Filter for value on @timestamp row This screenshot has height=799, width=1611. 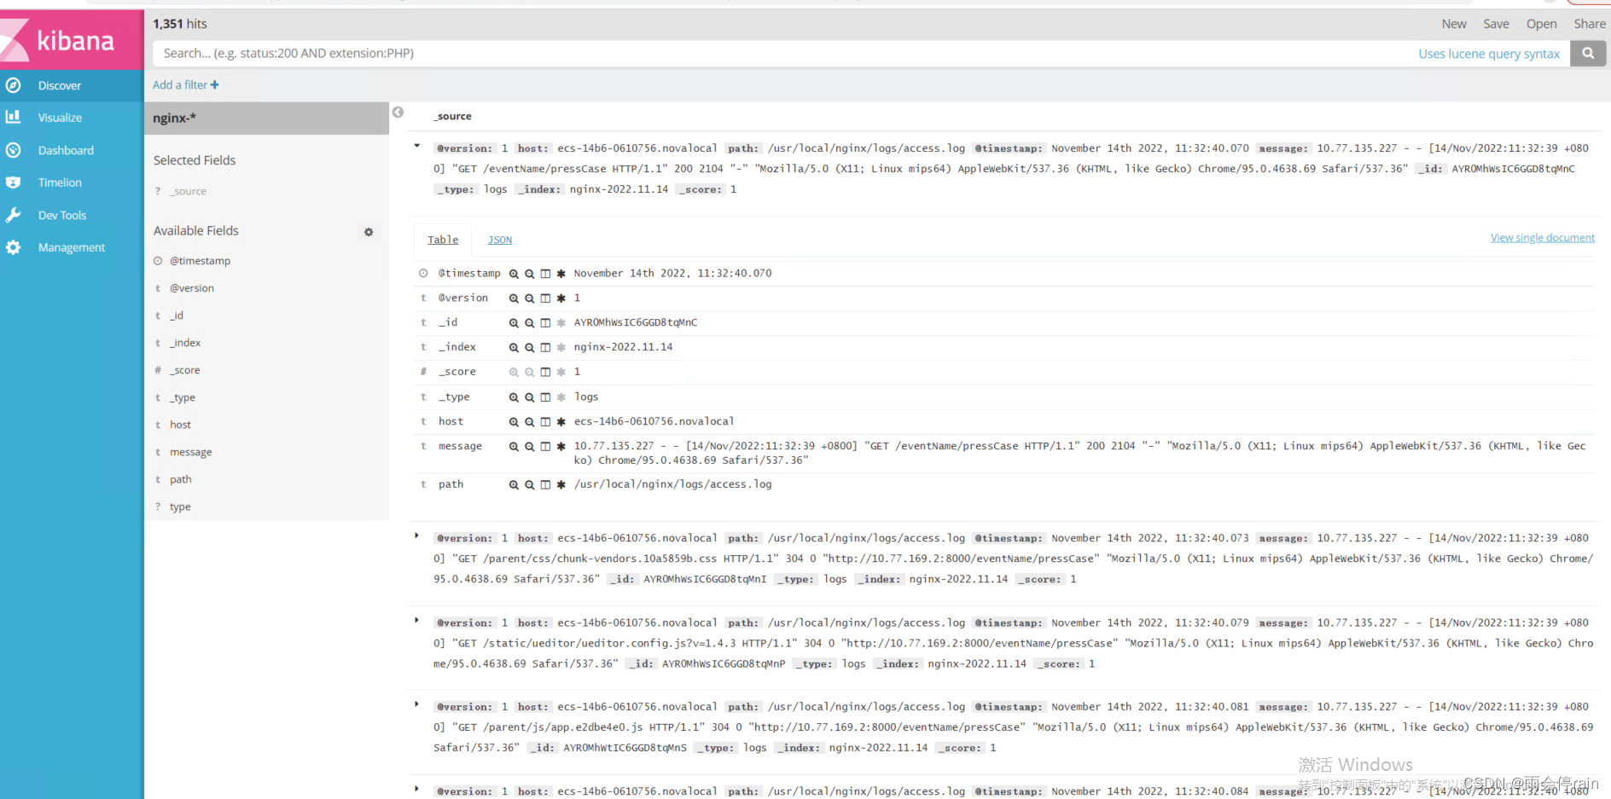(514, 274)
